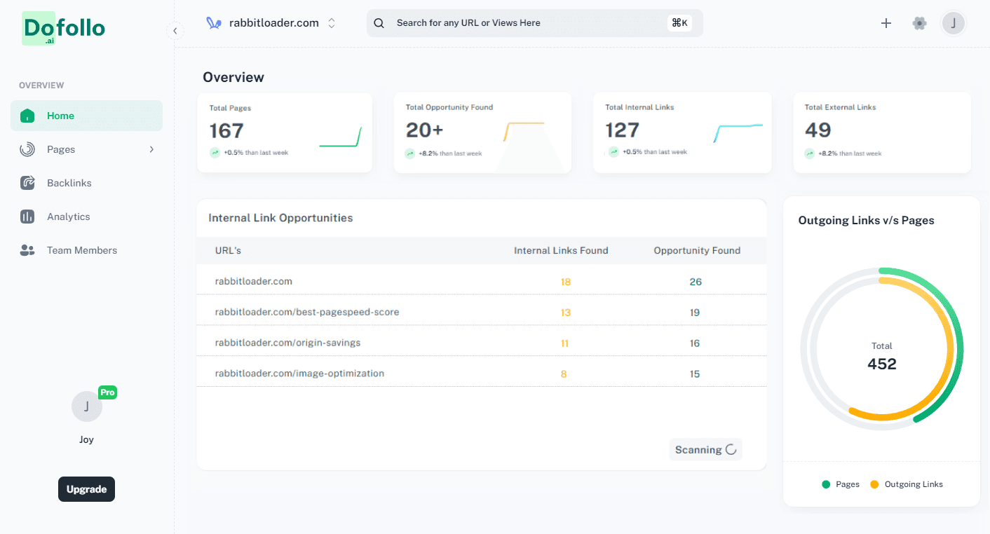
Task: Open the J profile avatar in header
Action: pyautogui.click(x=954, y=23)
